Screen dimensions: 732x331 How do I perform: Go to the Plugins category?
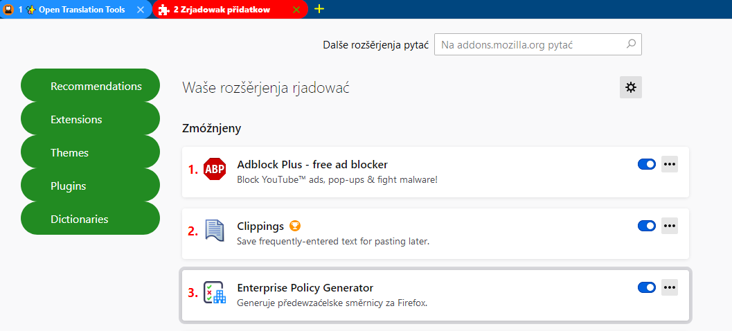91,186
